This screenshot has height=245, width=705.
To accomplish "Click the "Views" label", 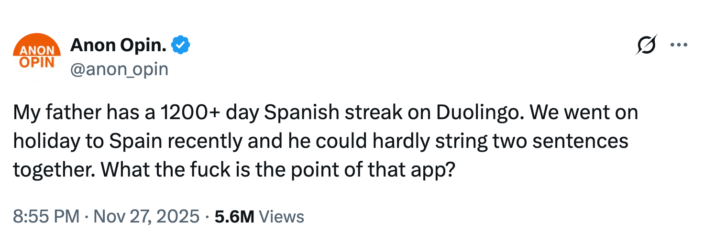I will [281, 216].
